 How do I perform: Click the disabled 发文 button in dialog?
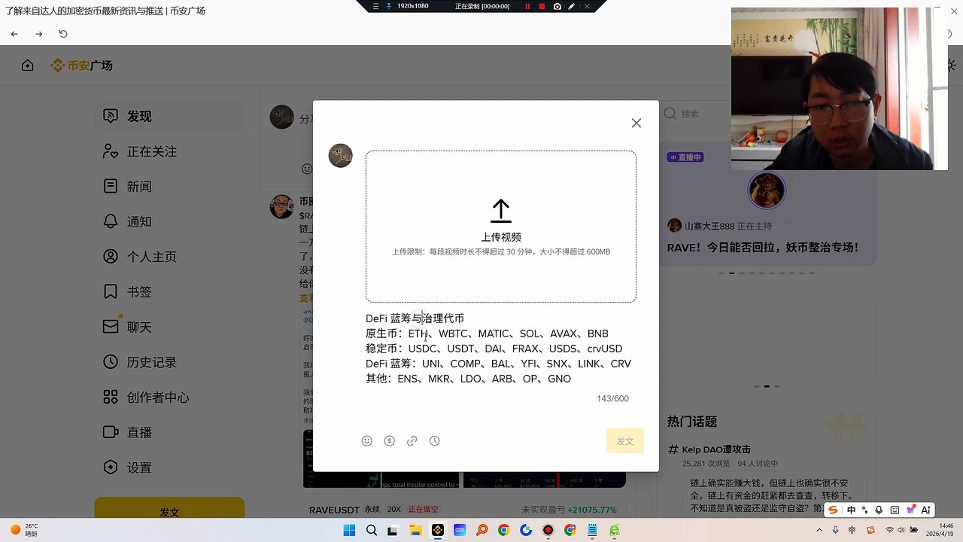625,441
